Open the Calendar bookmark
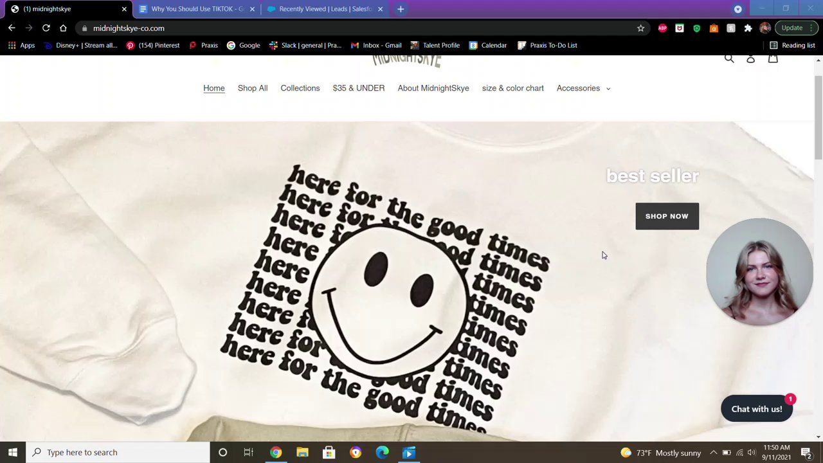 click(488, 45)
